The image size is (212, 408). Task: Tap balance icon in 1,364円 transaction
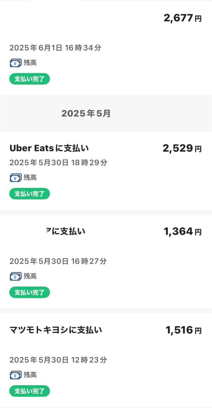pyautogui.click(x=16, y=276)
